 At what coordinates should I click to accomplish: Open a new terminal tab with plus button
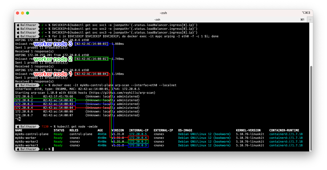pyautogui.click(x=310, y=20)
